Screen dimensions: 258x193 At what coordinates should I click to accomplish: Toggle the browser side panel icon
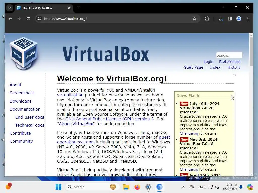pyautogui.click(x=230, y=19)
